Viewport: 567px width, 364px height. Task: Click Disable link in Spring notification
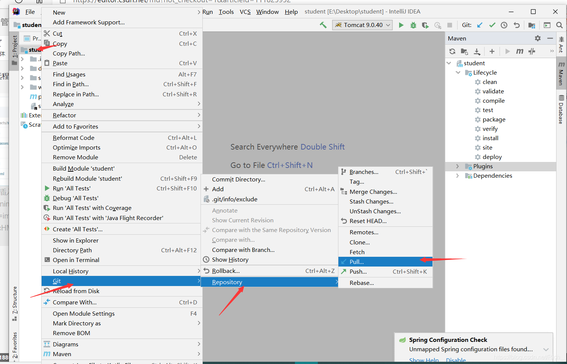[x=456, y=360]
